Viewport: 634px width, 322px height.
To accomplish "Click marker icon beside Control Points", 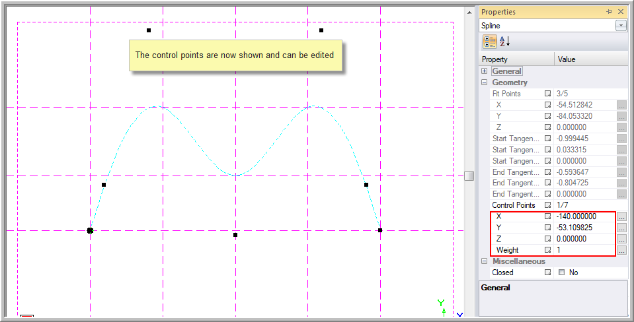I will 548,205.
